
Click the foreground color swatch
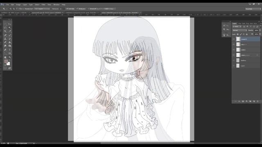(6, 61)
